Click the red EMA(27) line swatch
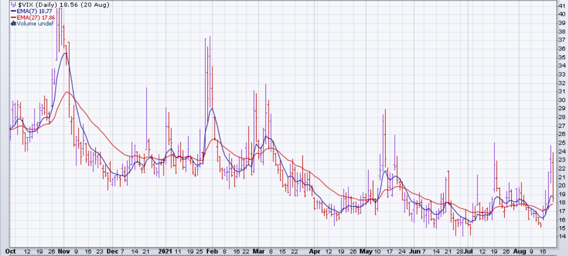The height and width of the screenshot is (256, 568). (x=13, y=17)
